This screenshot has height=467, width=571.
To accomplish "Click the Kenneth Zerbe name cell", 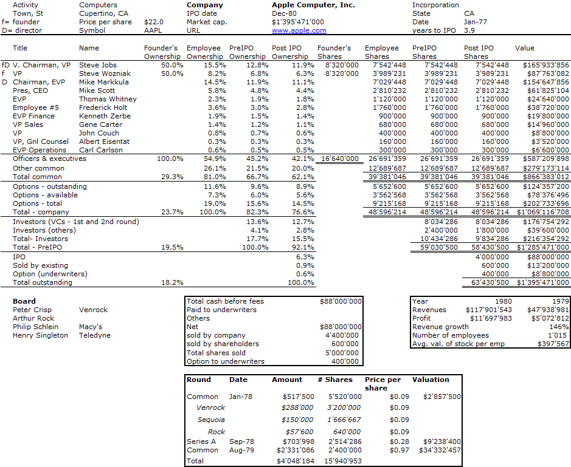I will (x=105, y=116).
